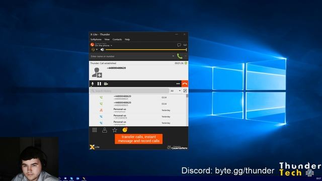Open the Softphone menu
Screen dimensions: 322x181
(96, 39)
